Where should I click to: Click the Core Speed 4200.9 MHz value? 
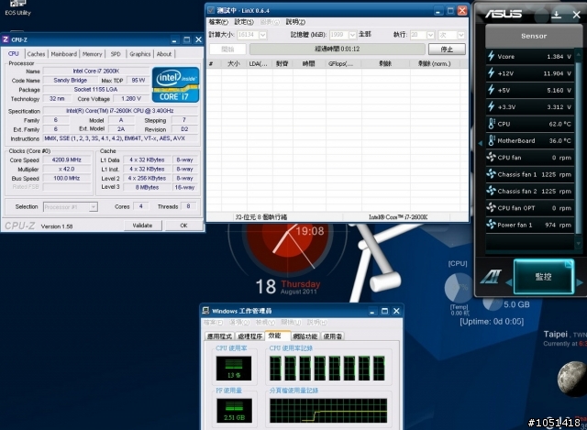(x=67, y=160)
